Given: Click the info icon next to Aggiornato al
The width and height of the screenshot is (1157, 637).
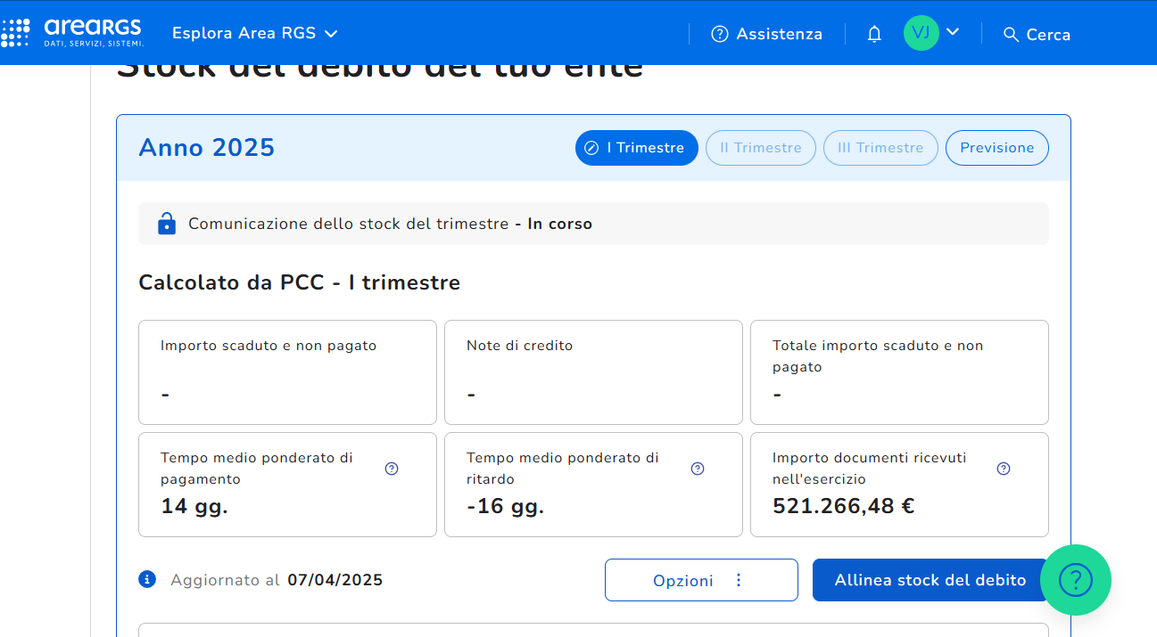Looking at the screenshot, I should [147, 580].
